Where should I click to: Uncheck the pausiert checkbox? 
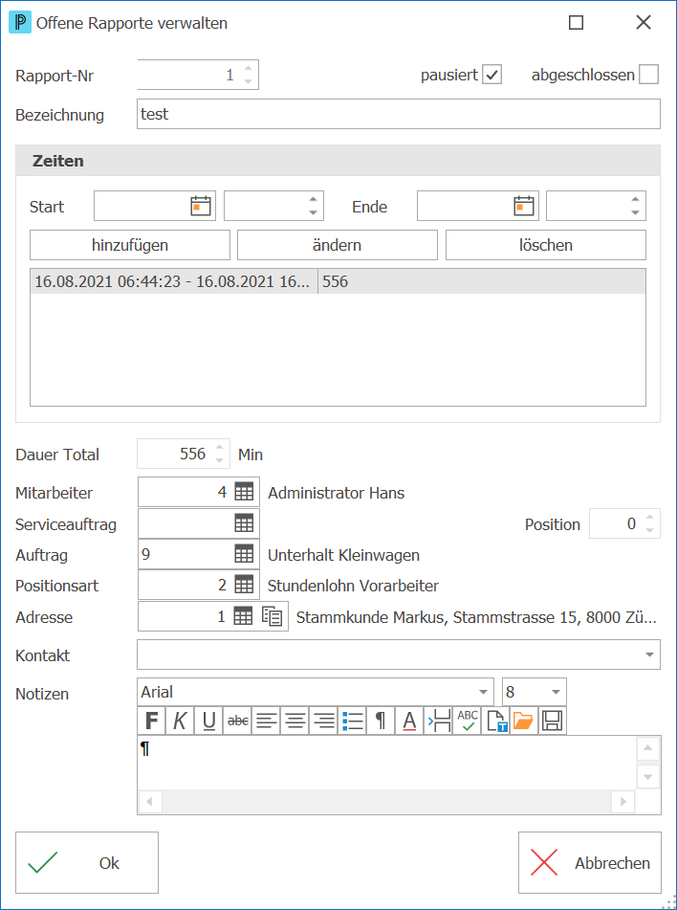(x=491, y=75)
